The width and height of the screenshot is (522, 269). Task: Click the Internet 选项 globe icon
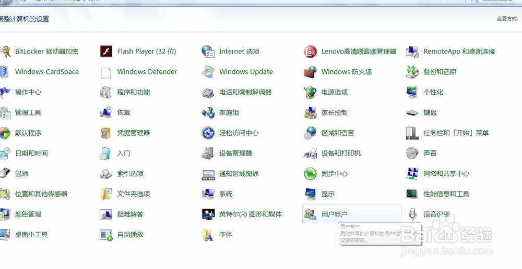click(x=208, y=52)
